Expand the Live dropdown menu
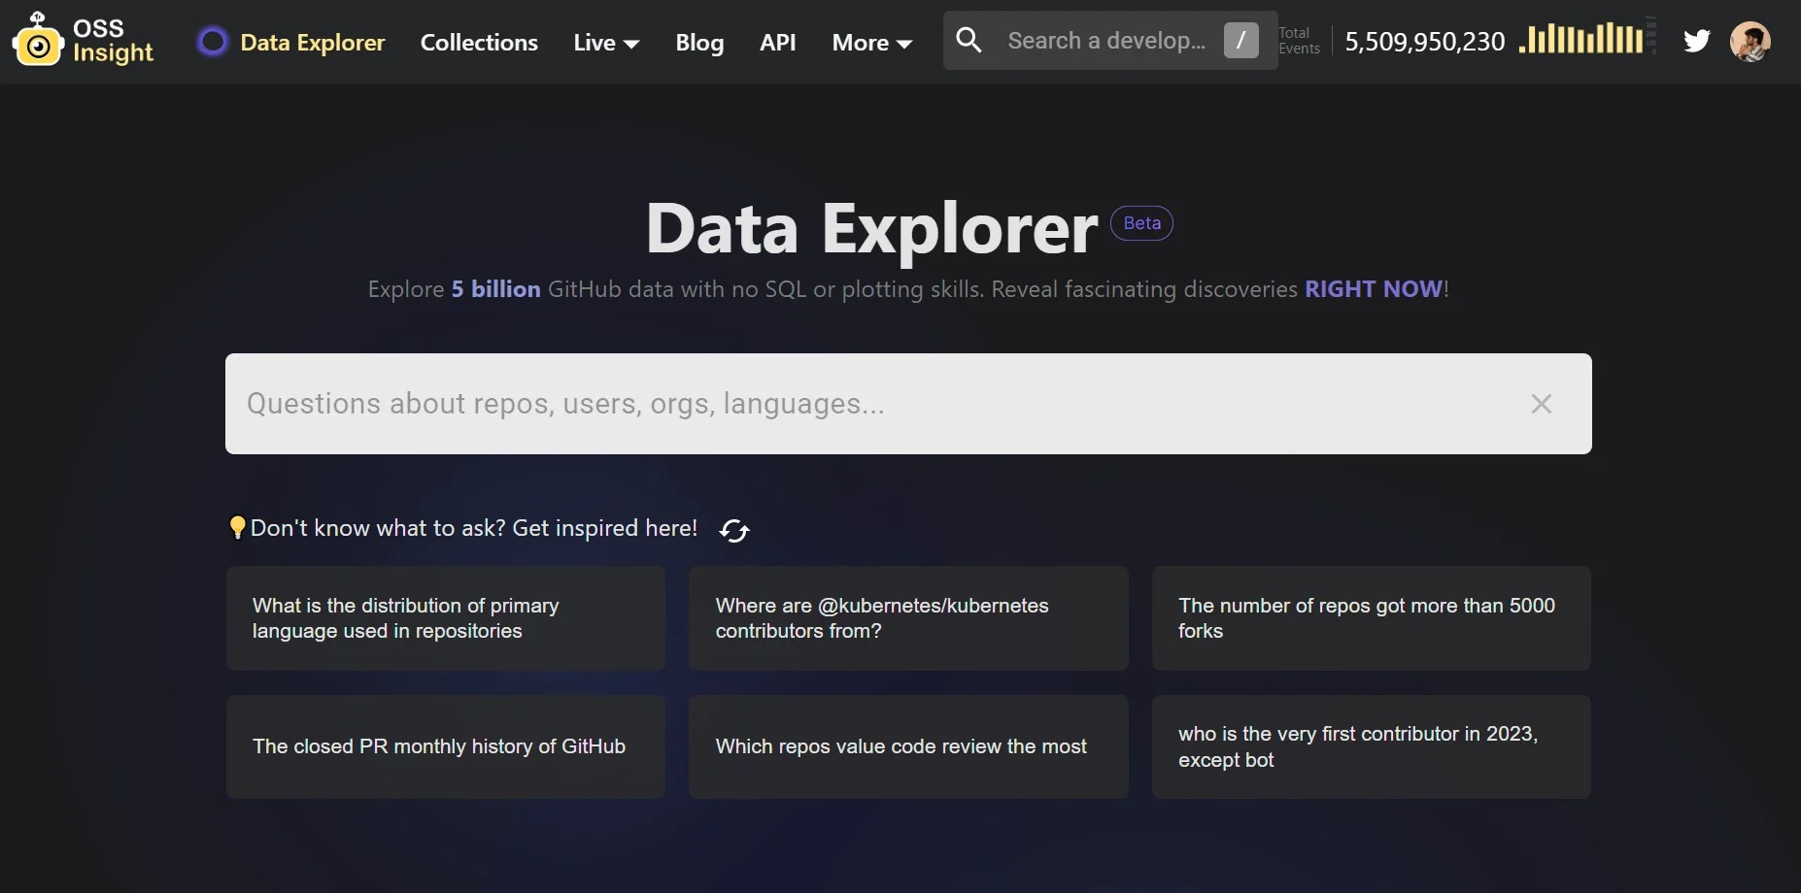 tap(606, 43)
